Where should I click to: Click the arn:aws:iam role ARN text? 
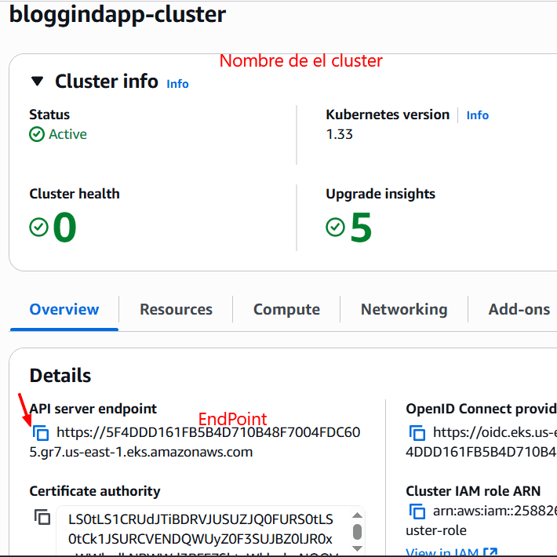tap(482, 520)
